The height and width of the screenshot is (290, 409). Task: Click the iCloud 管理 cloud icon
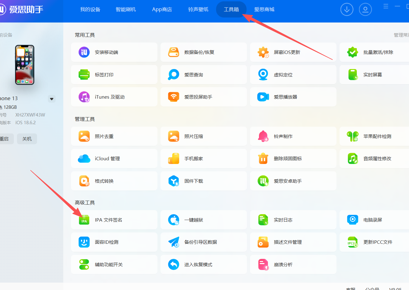click(x=84, y=159)
